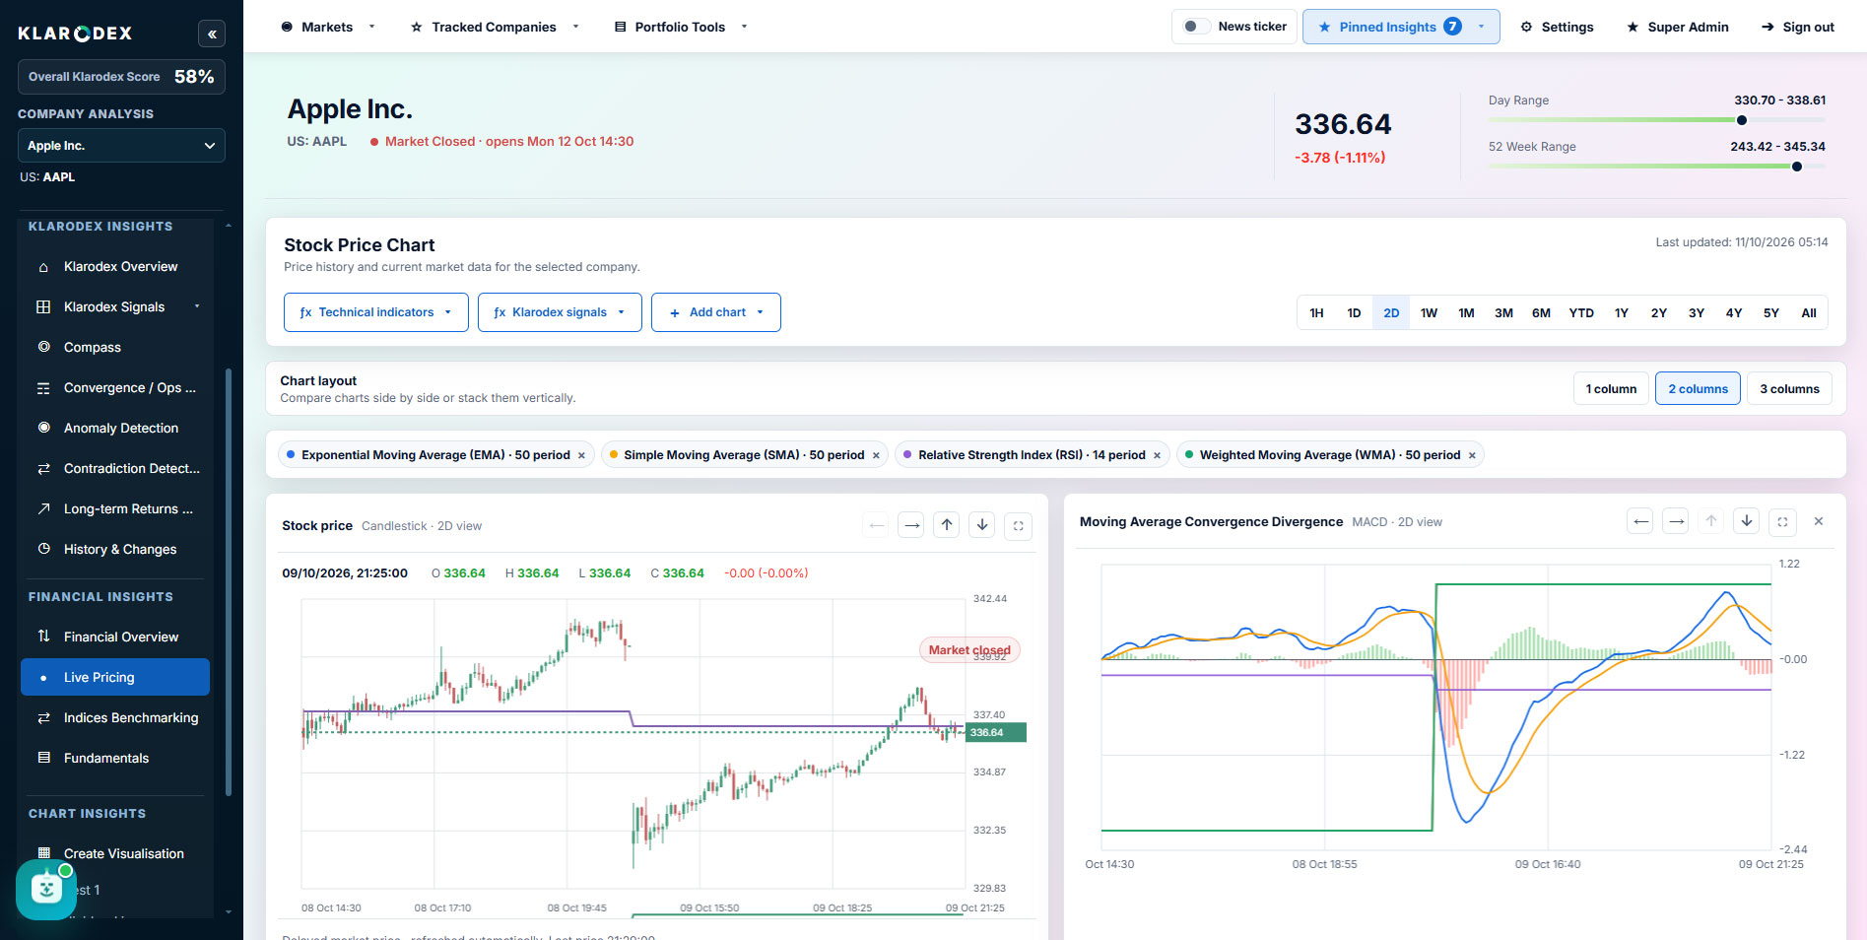Open Create Visualisation in sidebar

coord(115,853)
